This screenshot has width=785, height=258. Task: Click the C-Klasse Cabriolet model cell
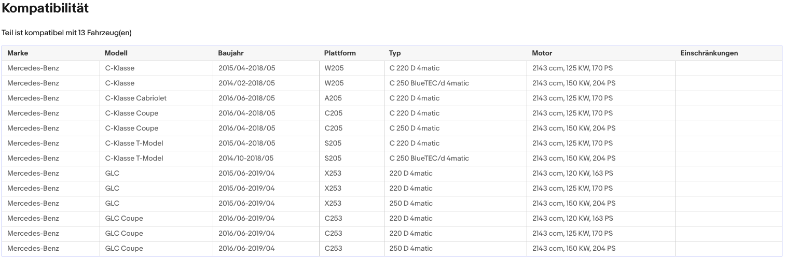135,98
